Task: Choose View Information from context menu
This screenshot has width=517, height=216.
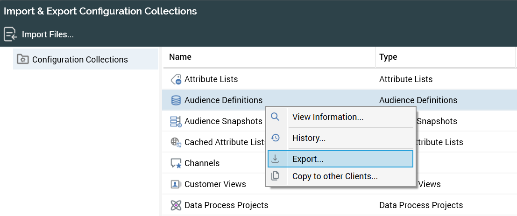Action: [x=327, y=117]
